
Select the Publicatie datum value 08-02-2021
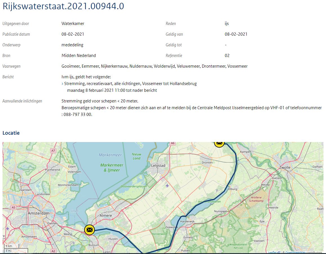pos(73,34)
